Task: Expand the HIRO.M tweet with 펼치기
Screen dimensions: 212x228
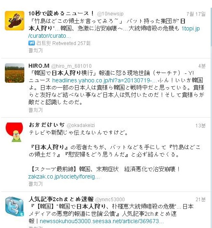Action: click(36, 110)
